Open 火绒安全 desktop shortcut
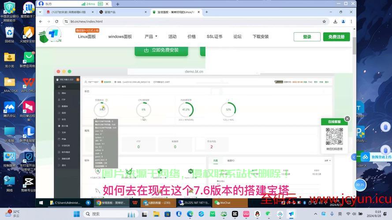 point(28,35)
